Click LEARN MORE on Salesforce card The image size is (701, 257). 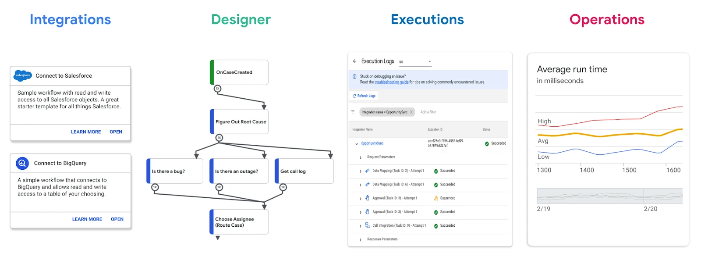(x=86, y=132)
